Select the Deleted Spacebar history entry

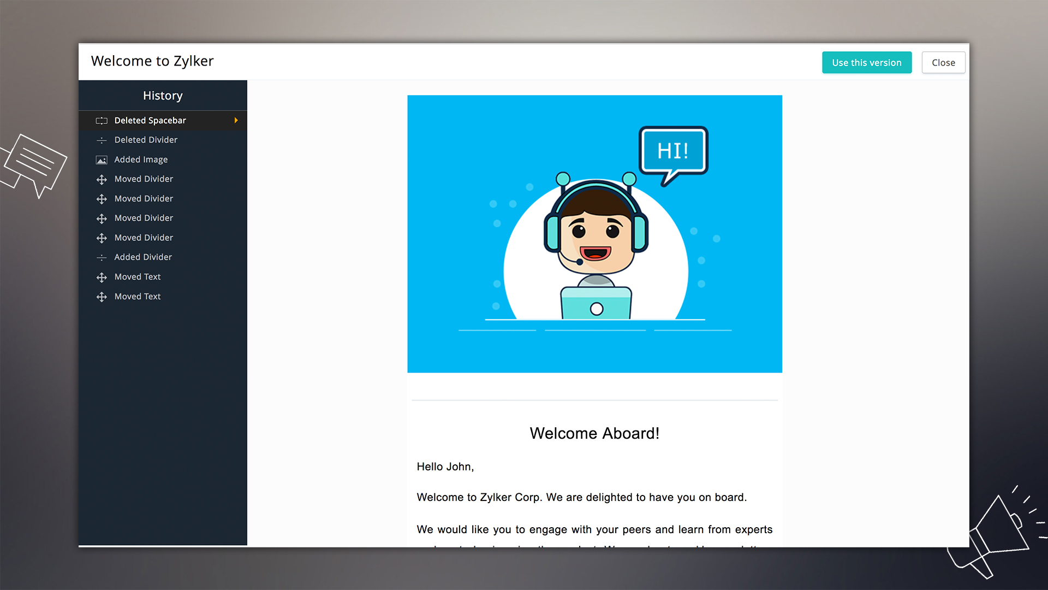click(x=163, y=120)
